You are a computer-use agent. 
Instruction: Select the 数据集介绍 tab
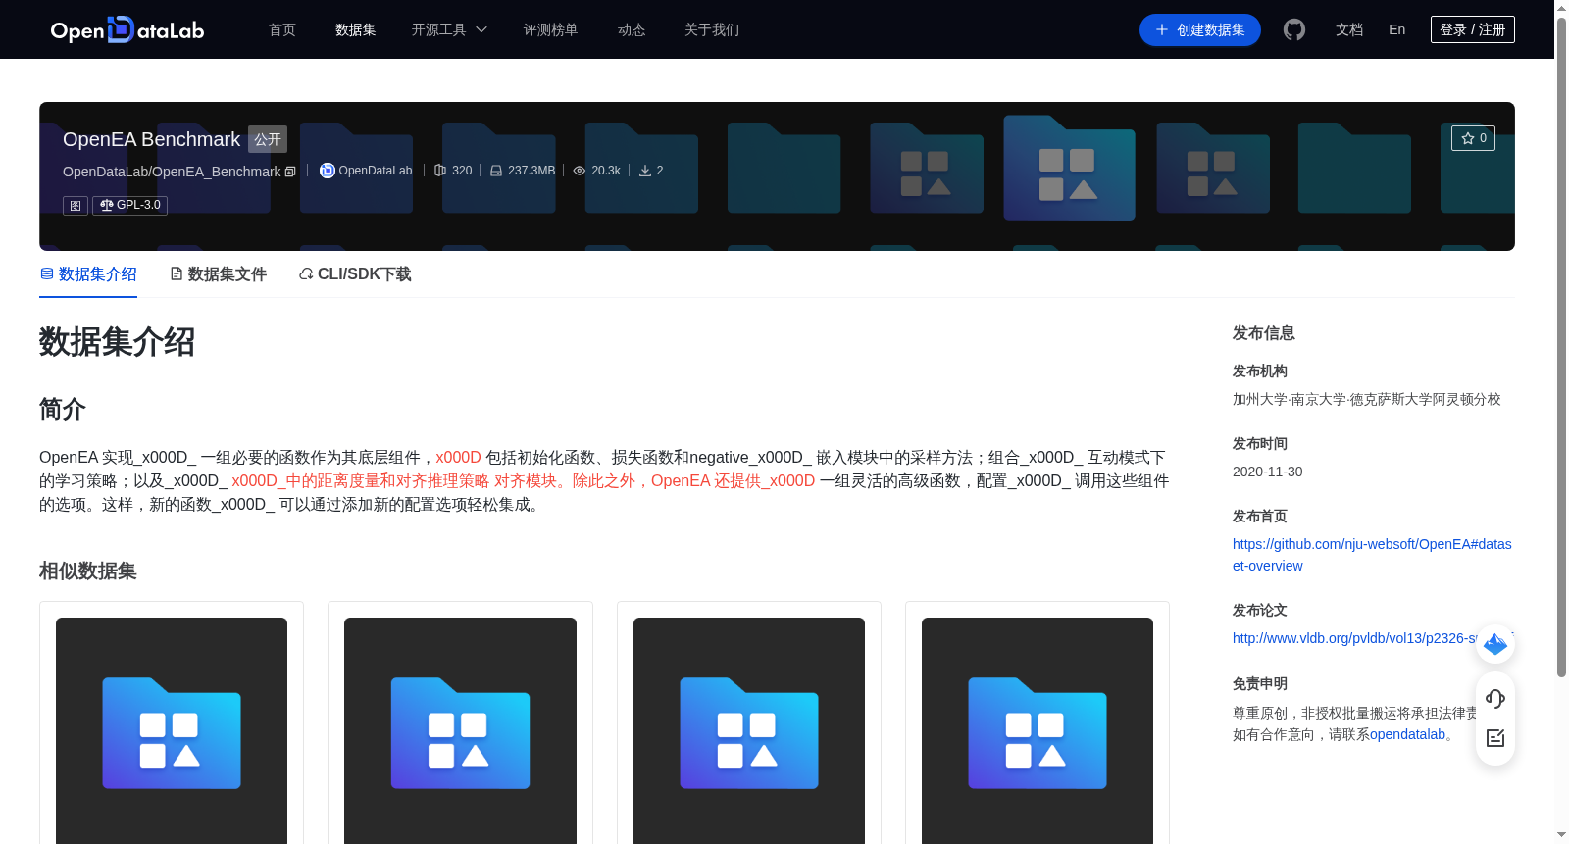pyautogui.click(x=88, y=273)
